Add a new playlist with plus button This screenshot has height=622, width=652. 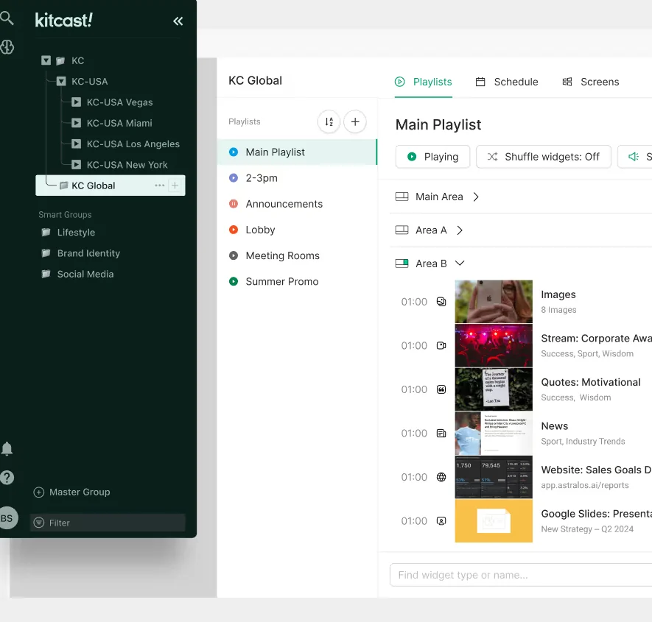355,121
